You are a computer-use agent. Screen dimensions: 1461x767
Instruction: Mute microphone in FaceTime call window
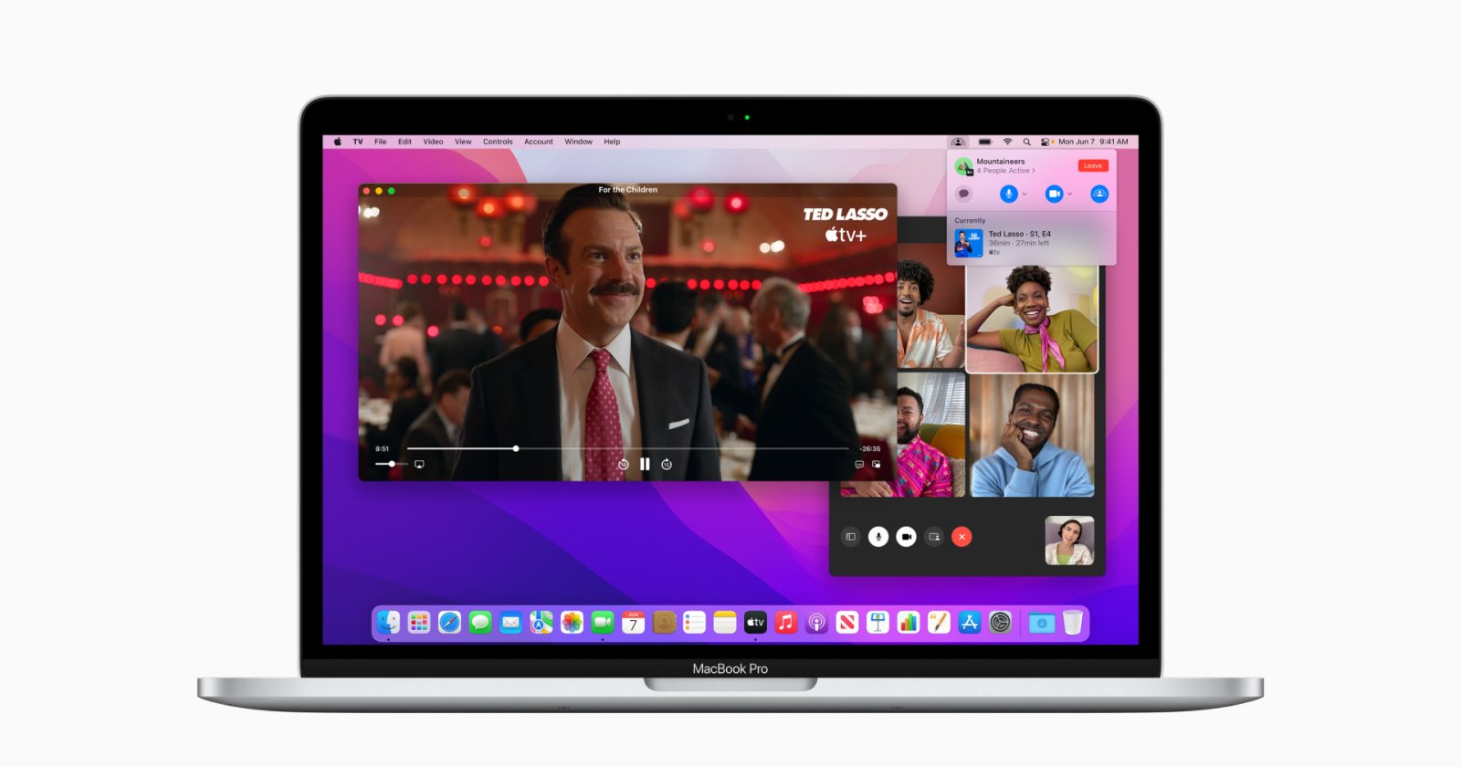point(878,537)
